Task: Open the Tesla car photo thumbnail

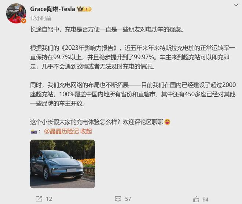Action: coord(62,164)
